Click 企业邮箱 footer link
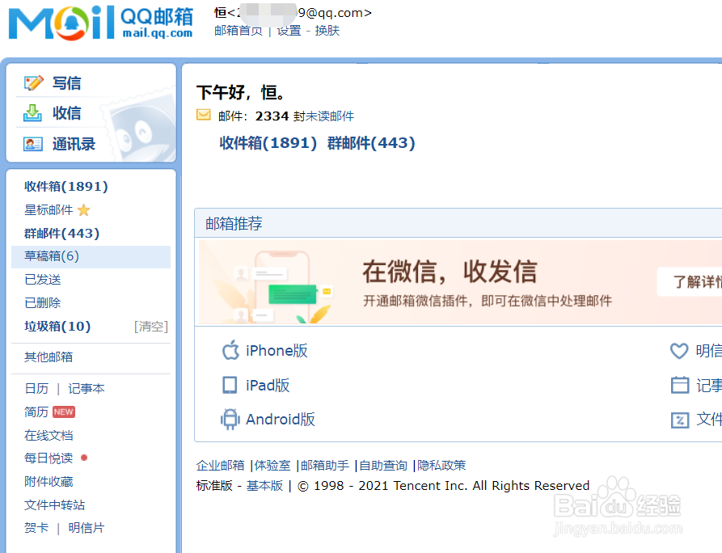The width and height of the screenshot is (722, 553). (x=220, y=466)
